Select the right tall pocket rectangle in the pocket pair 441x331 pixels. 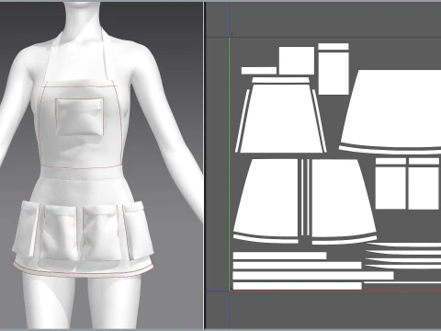(x=424, y=188)
